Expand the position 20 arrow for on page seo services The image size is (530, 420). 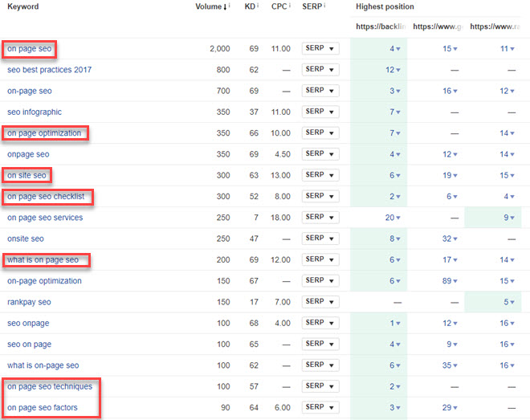[x=399, y=218]
